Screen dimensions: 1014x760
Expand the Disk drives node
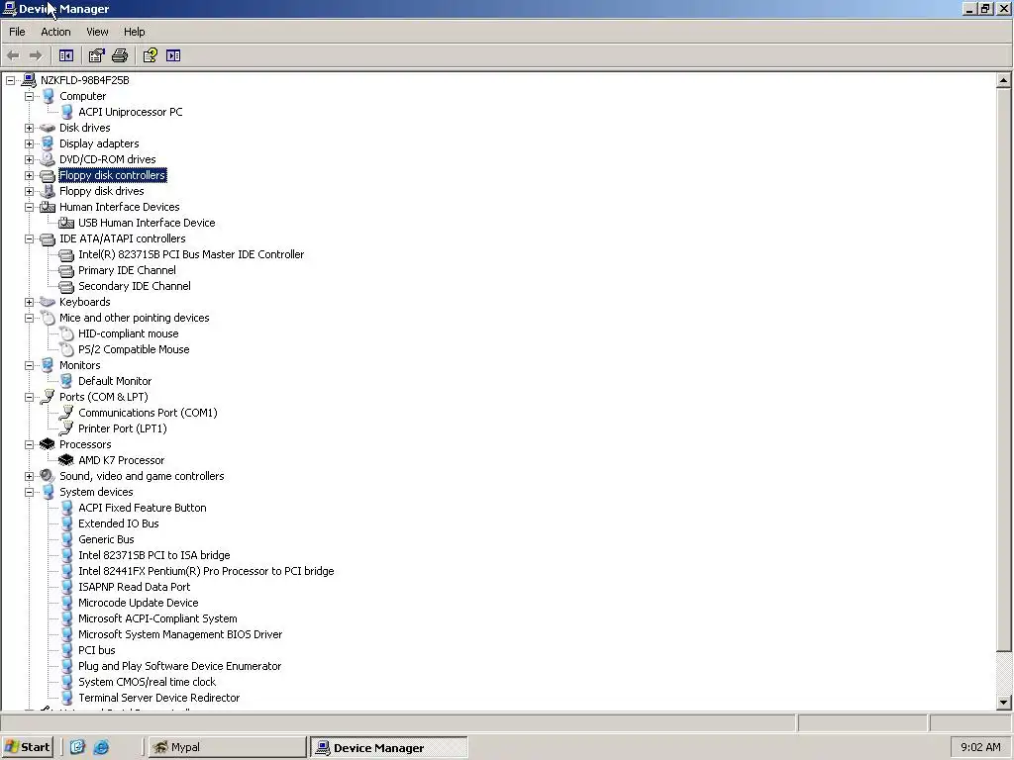pos(29,128)
